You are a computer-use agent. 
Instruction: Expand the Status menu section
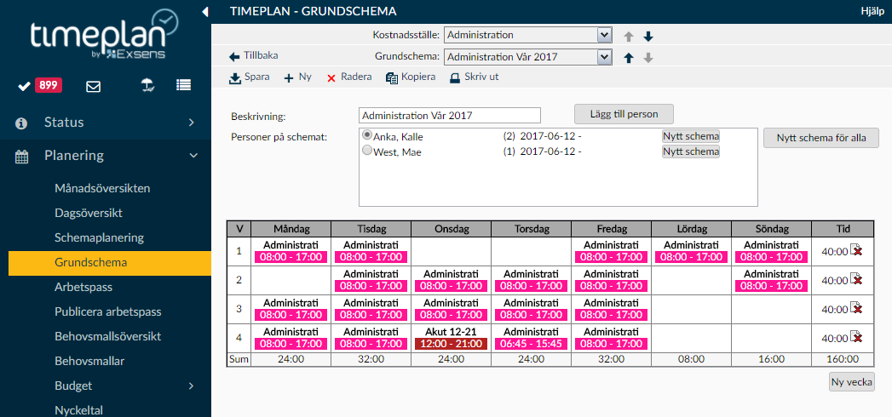pos(106,123)
